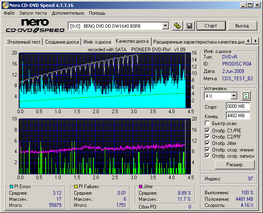The width and height of the screenshot is (263, 213).
Task: Click the floppy disk save icon
Action: 189,26
